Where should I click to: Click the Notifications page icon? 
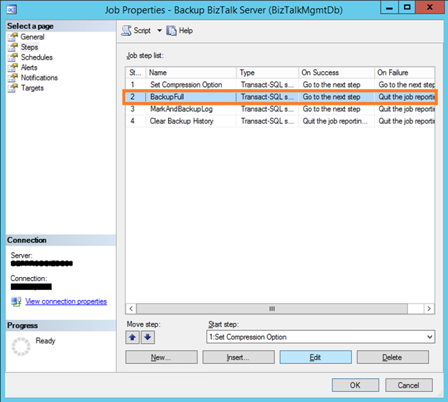13,78
